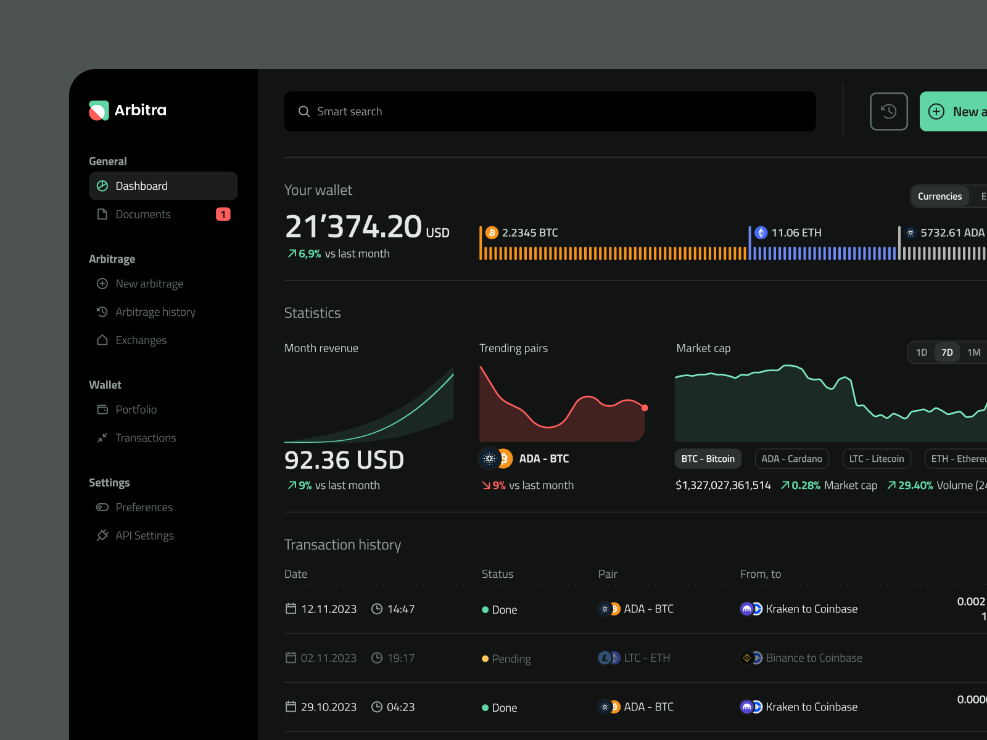Open the history icon button near the top right

888,111
